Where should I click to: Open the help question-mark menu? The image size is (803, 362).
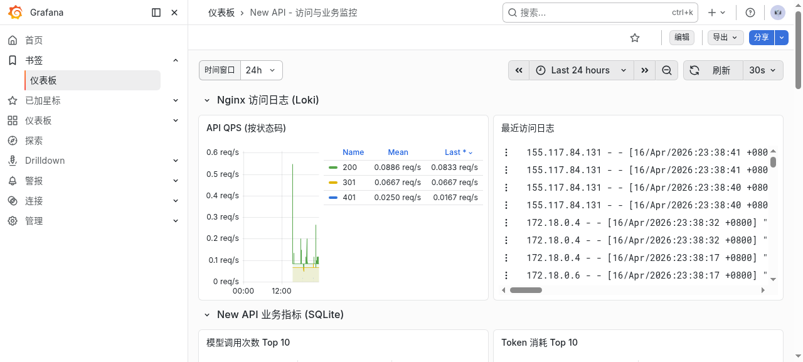[749, 12]
